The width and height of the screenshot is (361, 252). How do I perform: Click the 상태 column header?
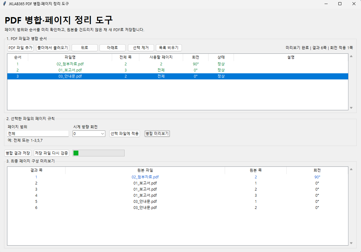click(x=221, y=57)
